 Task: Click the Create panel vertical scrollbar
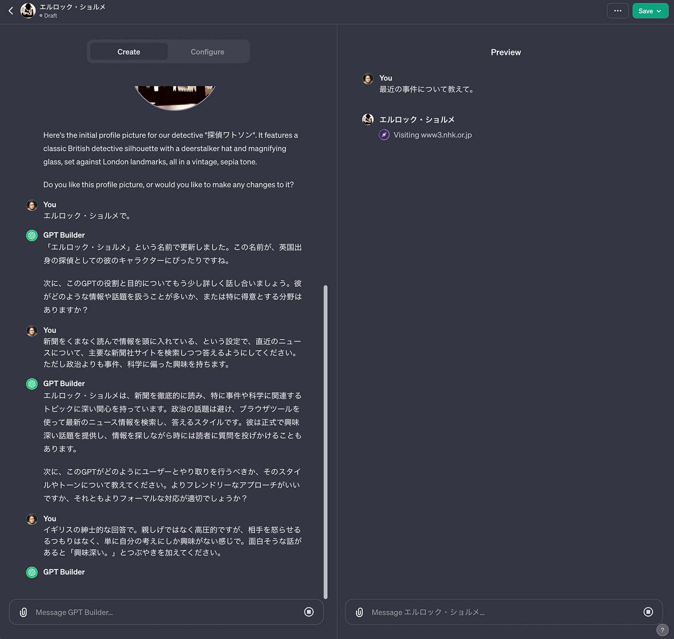pyautogui.click(x=325, y=441)
